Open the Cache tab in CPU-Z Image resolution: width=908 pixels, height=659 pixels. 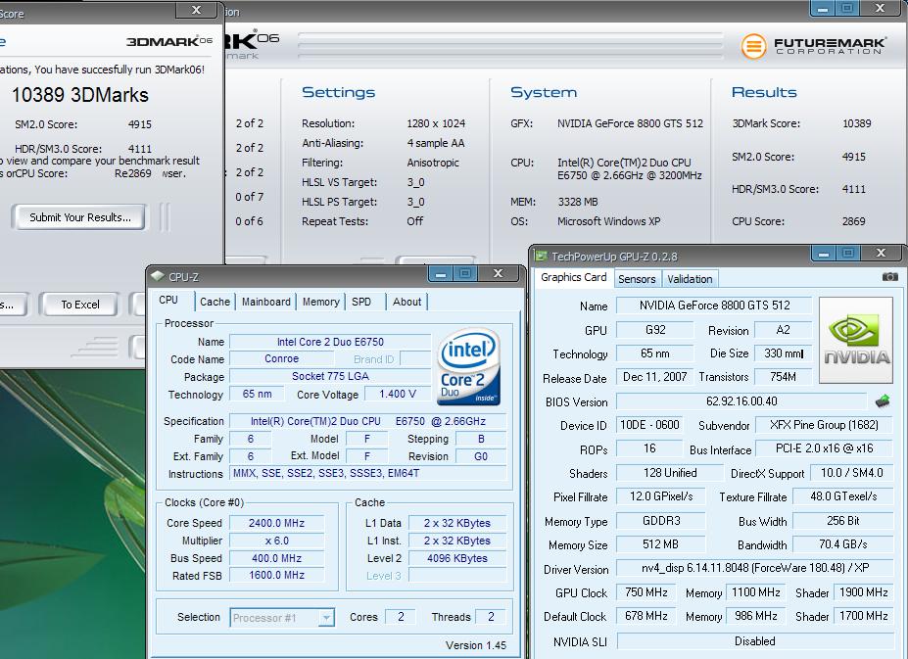[215, 302]
